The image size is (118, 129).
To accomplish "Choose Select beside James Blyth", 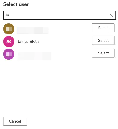I will click(x=103, y=40).
